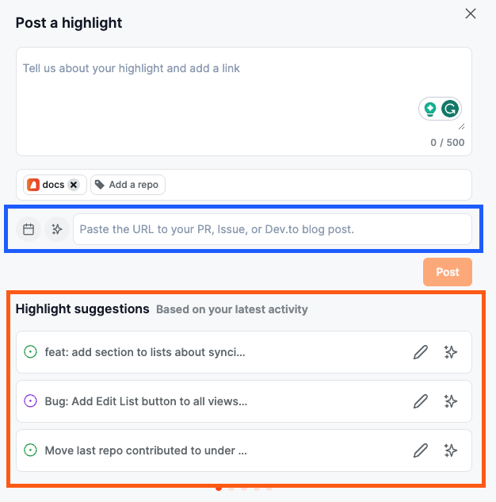The height and width of the screenshot is (502, 496).
Task: Click the green lightbulb icon in text area
Action: (x=430, y=109)
